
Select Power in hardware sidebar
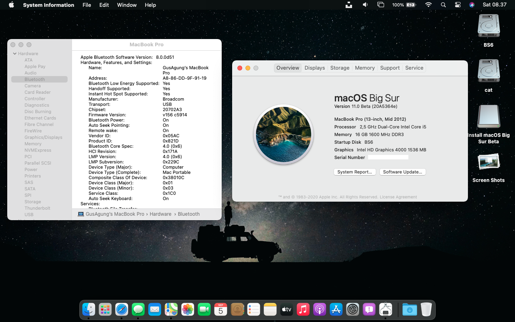tap(31, 169)
